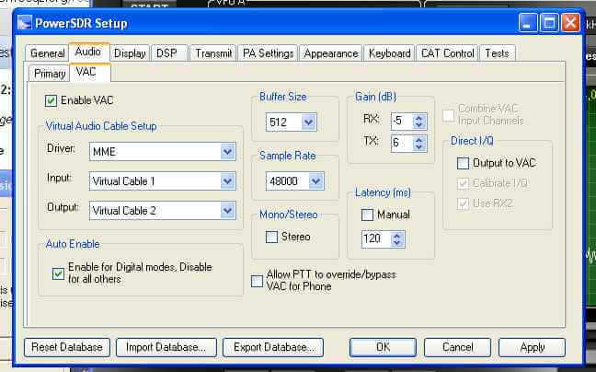Check Allow PTT to override VAC checkbox

point(257,281)
